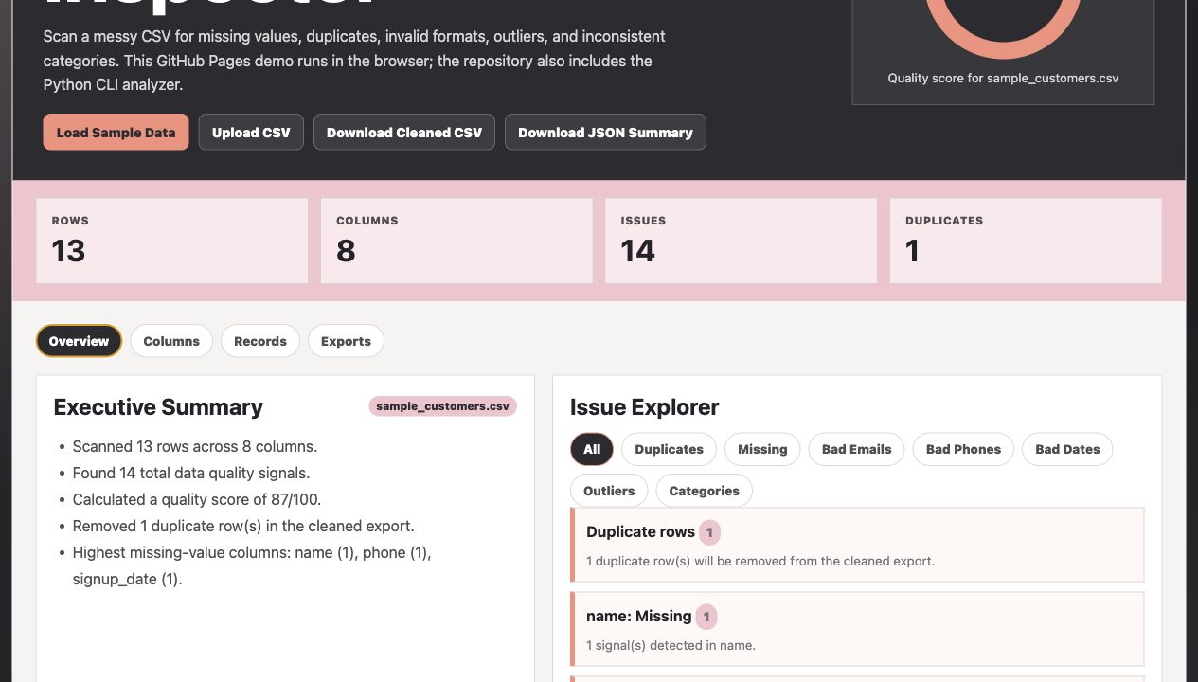
Task: Select the All issue filter
Action: (592, 449)
